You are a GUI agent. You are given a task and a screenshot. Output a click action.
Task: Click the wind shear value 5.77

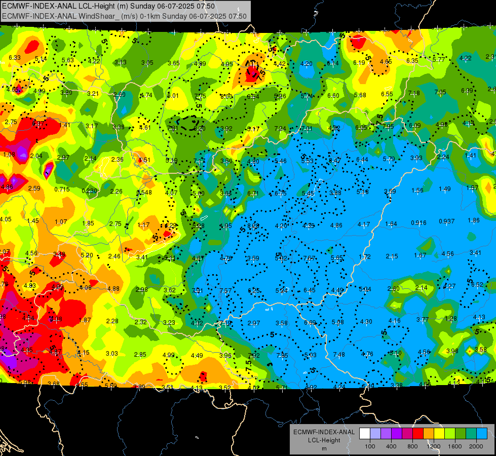point(439,59)
